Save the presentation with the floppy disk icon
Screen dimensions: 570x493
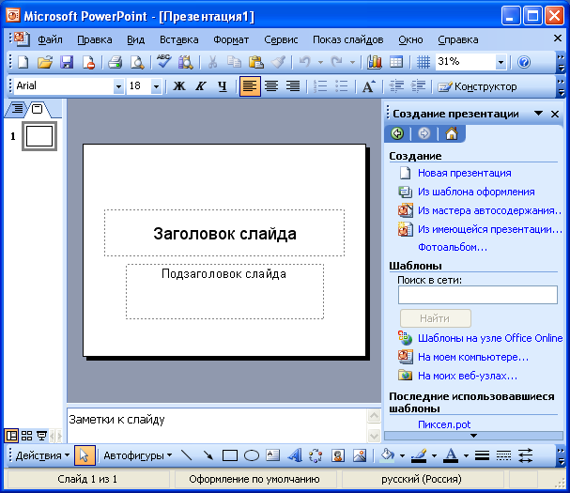click(x=67, y=62)
